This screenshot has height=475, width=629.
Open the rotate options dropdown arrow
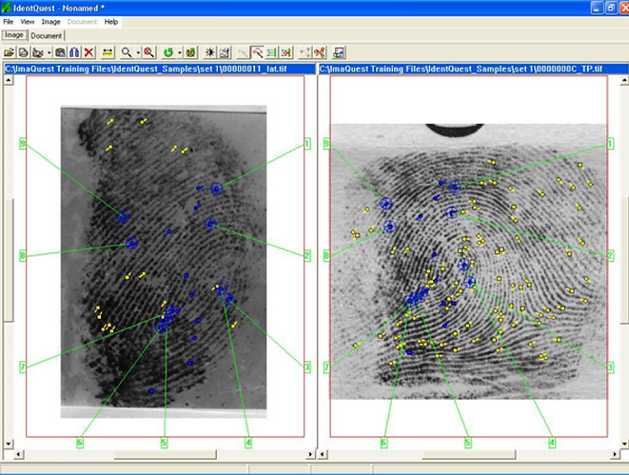pyautogui.click(x=179, y=52)
